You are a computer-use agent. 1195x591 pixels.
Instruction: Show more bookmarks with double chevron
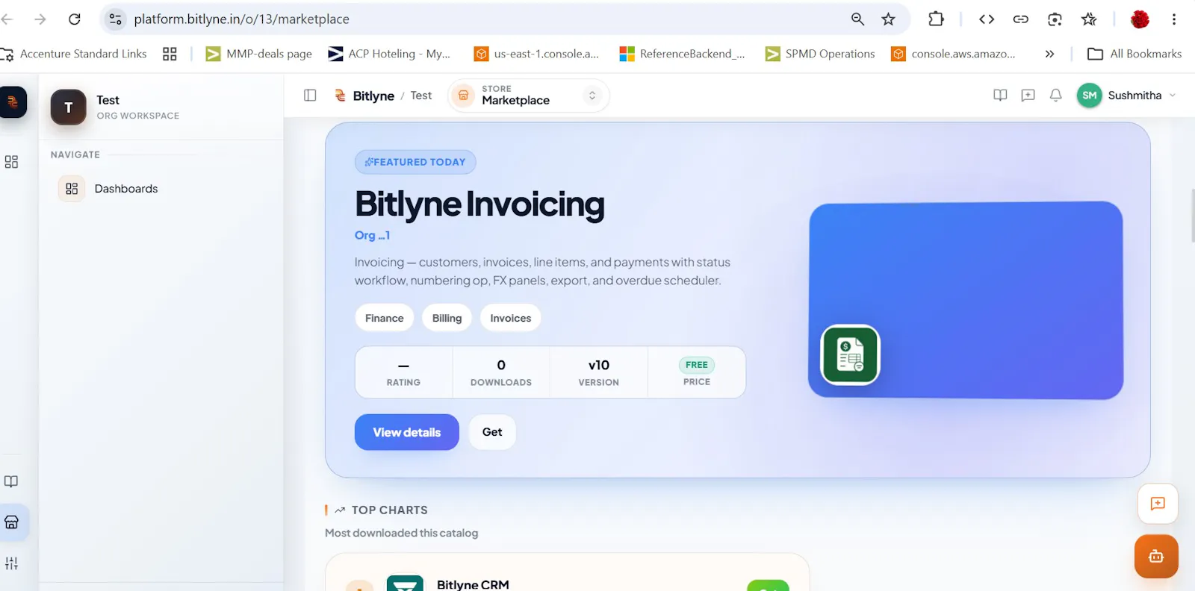[x=1049, y=54]
